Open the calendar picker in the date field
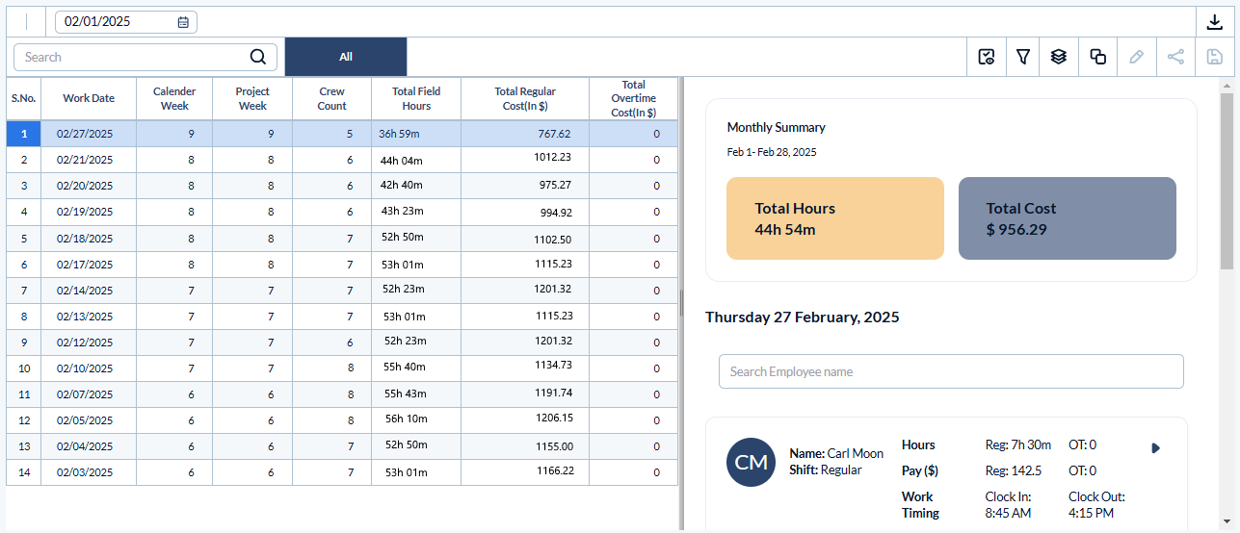The width and height of the screenshot is (1240, 533). click(183, 22)
